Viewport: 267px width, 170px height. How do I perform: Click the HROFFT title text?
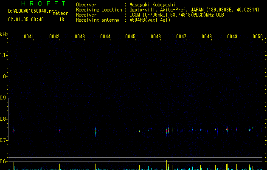coord(44,3)
